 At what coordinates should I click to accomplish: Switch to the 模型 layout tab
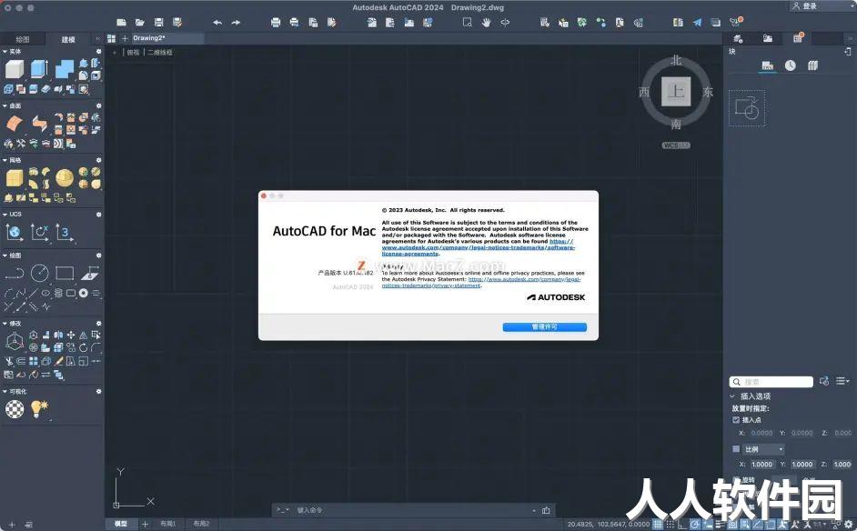click(x=121, y=524)
